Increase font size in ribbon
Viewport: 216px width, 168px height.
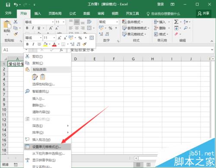(x=51, y=28)
